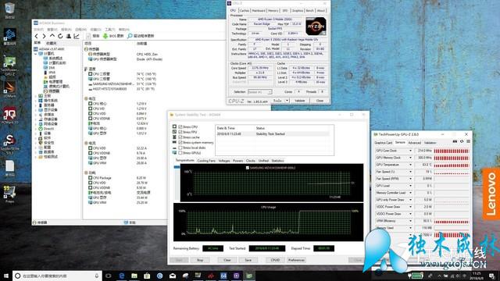The height and width of the screenshot is (281, 500).
Task: Open File Explorer from the taskbar
Action: point(134,276)
